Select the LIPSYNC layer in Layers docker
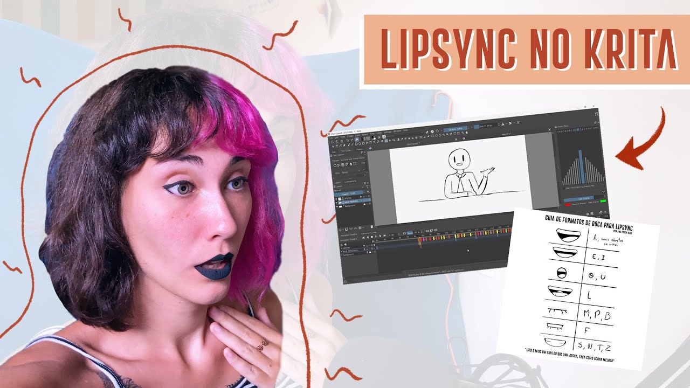This screenshot has height=388, width=690. 353,198
